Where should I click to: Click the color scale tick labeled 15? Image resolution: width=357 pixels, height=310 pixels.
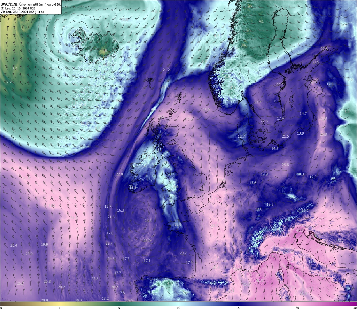coord(238,308)
